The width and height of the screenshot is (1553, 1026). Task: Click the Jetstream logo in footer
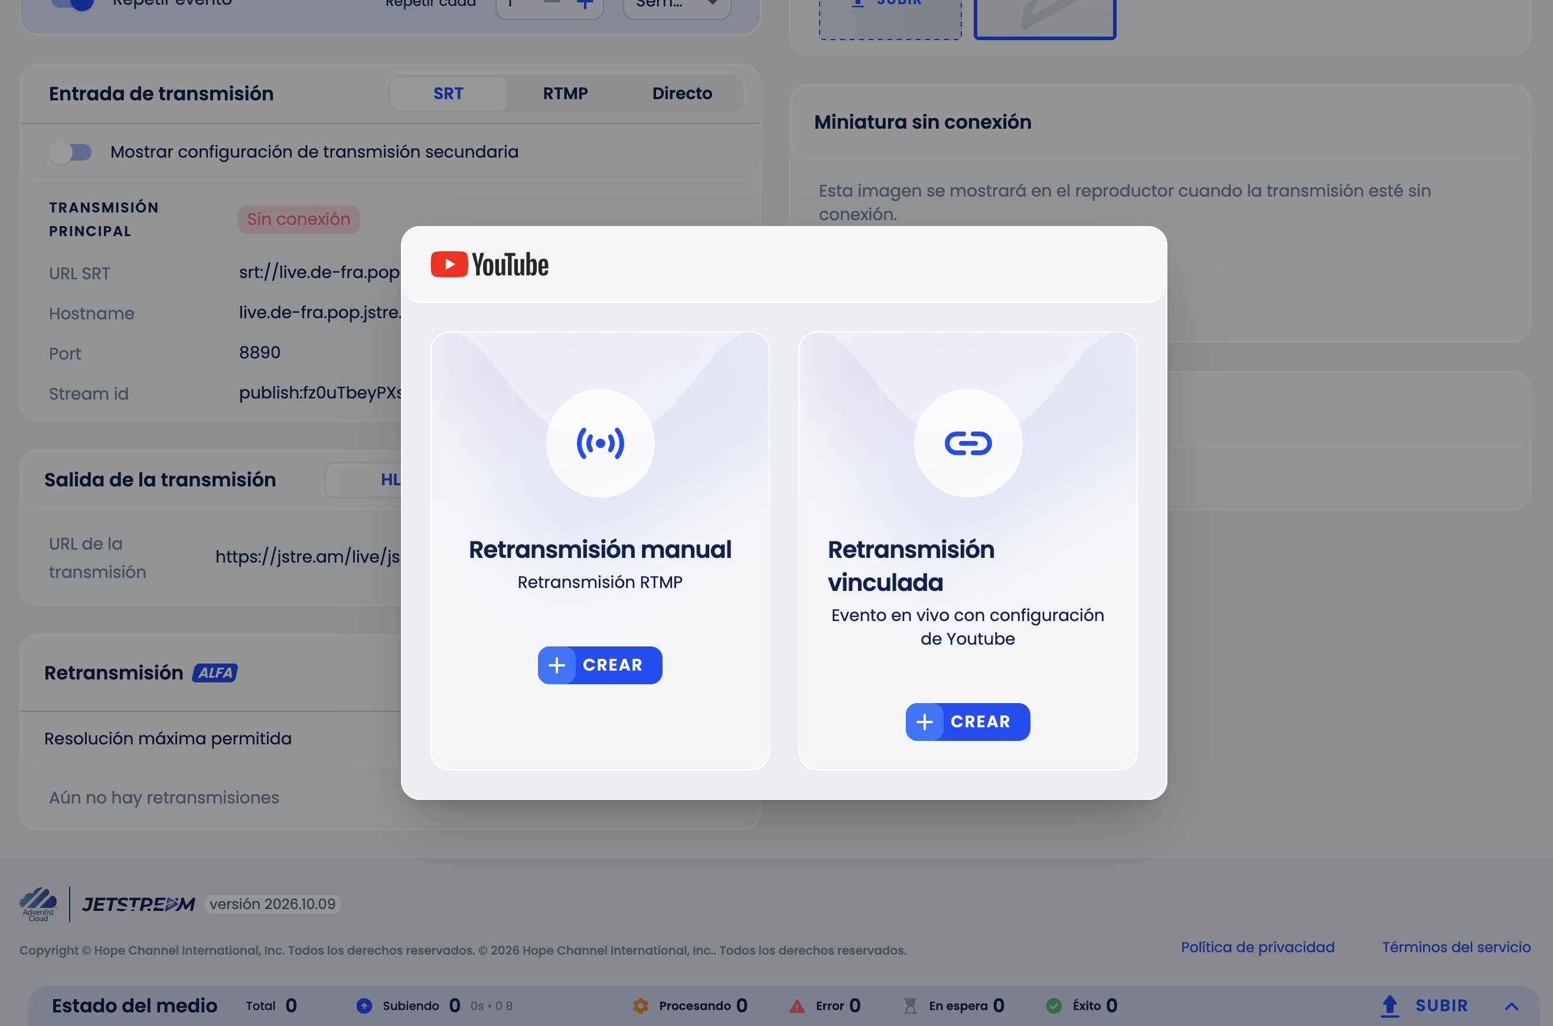tap(139, 904)
